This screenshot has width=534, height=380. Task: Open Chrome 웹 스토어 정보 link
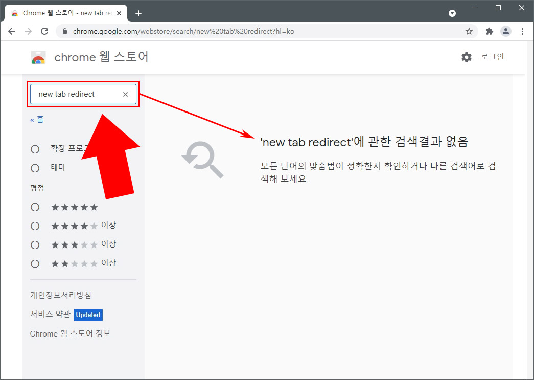pyautogui.click(x=70, y=333)
